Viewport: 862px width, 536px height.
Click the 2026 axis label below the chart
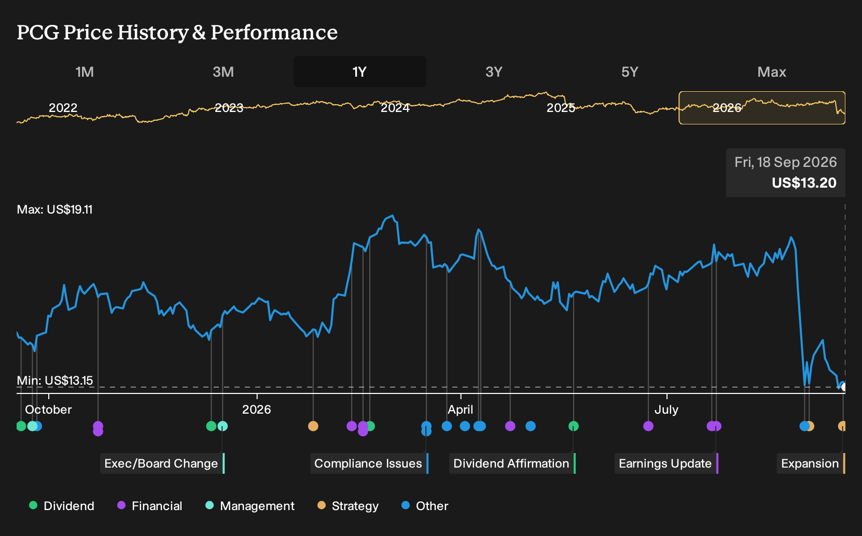click(x=257, y=410)
